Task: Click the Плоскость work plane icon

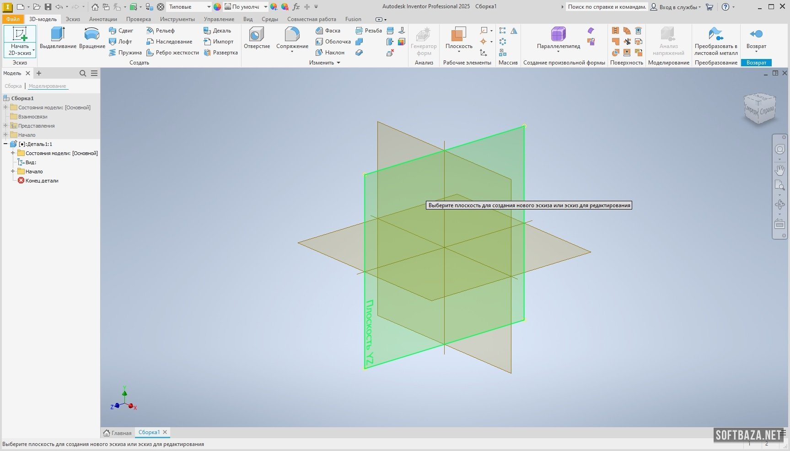Action: (458, 35)
